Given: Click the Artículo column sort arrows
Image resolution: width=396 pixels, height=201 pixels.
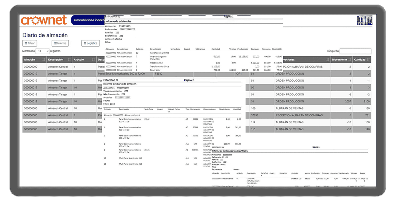Looking at the screenshot, I should (93, 60).
